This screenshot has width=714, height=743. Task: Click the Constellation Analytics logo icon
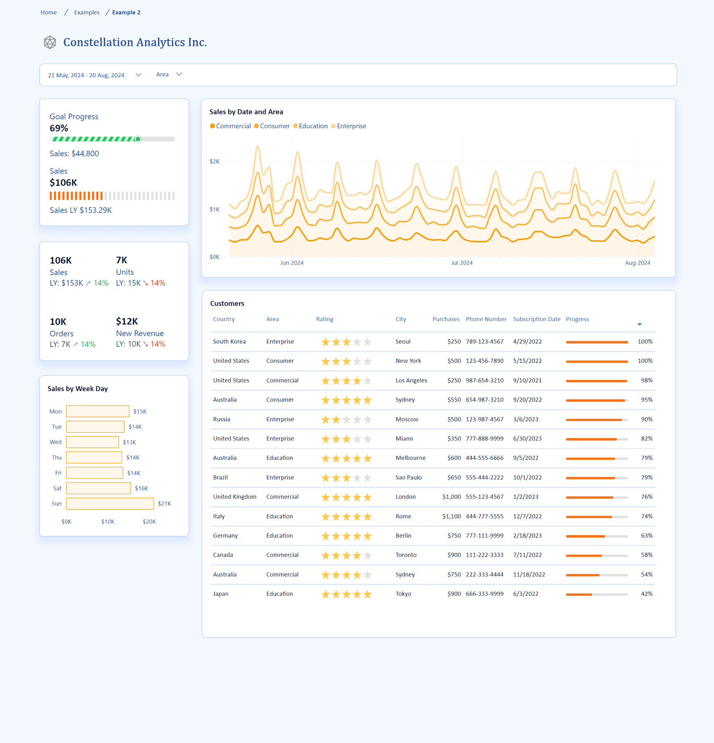click(49, 42)
